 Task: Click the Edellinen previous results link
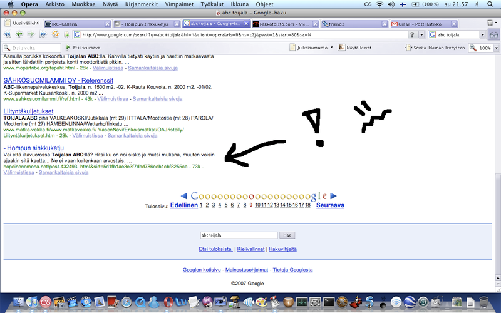[184, 205]
